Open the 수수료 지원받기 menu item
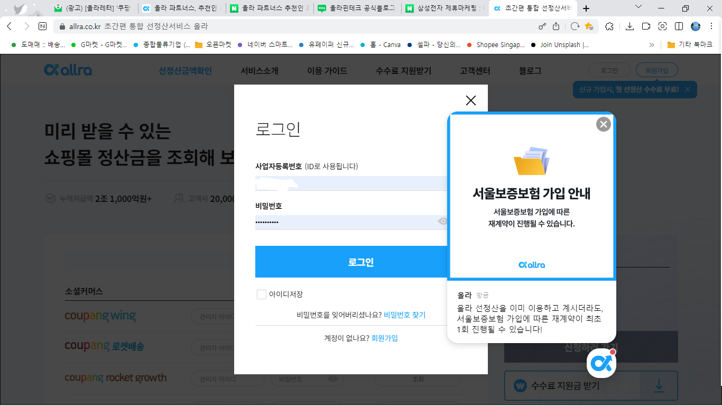This screenshot has width=722, height=406. pyautogui.click(x=403, y=71)
